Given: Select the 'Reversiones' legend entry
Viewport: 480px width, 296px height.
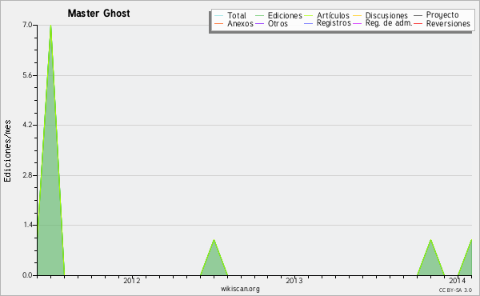Looking at the screenshot, I should pyautogui.click(x=448, y=23).
